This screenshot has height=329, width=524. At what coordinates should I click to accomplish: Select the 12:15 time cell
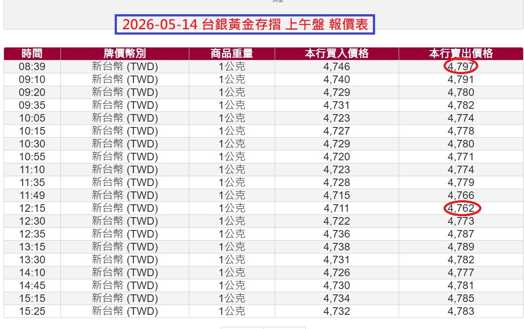[x=32, y=208]
